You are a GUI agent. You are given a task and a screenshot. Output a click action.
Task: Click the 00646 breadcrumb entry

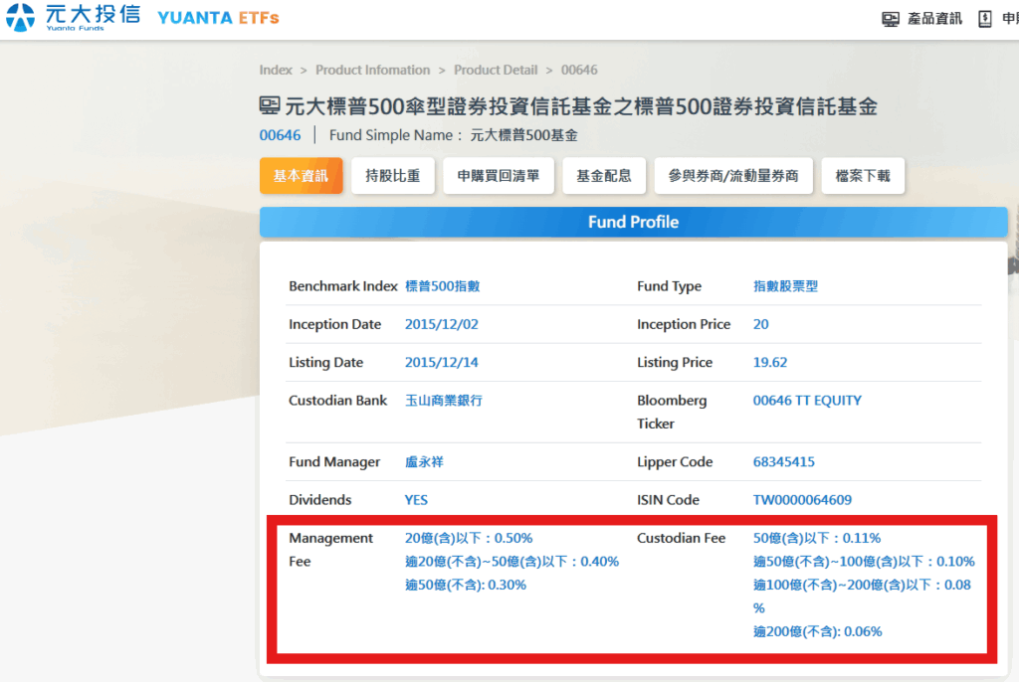point(579,70)
